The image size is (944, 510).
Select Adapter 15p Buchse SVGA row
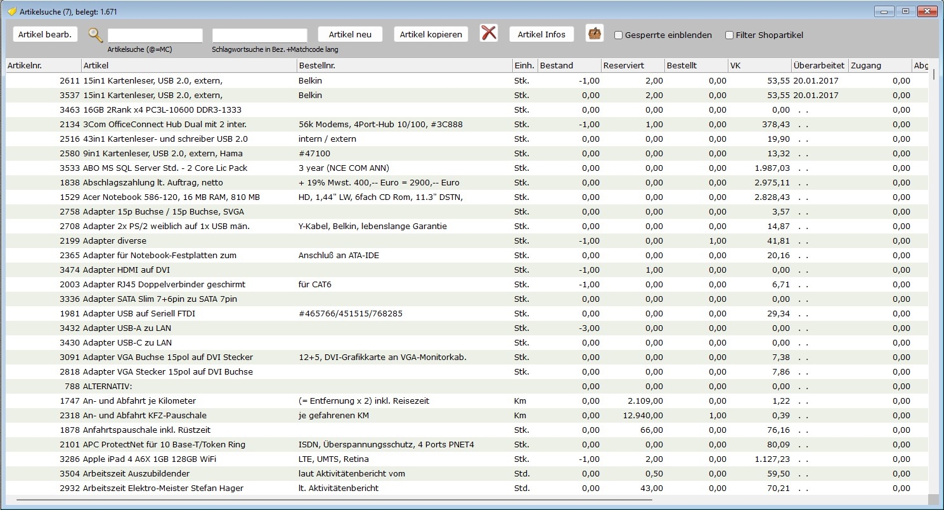click(467, 211)
